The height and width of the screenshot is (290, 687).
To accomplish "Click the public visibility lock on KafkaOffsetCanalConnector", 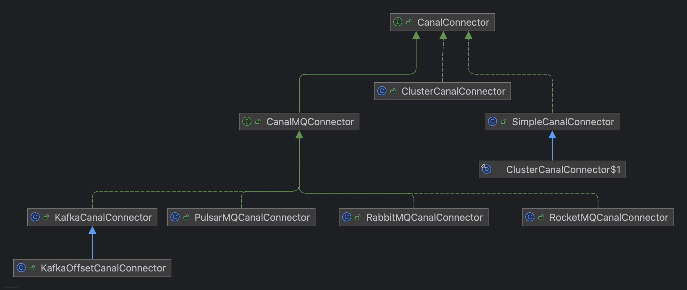I will tap(32, 268).
